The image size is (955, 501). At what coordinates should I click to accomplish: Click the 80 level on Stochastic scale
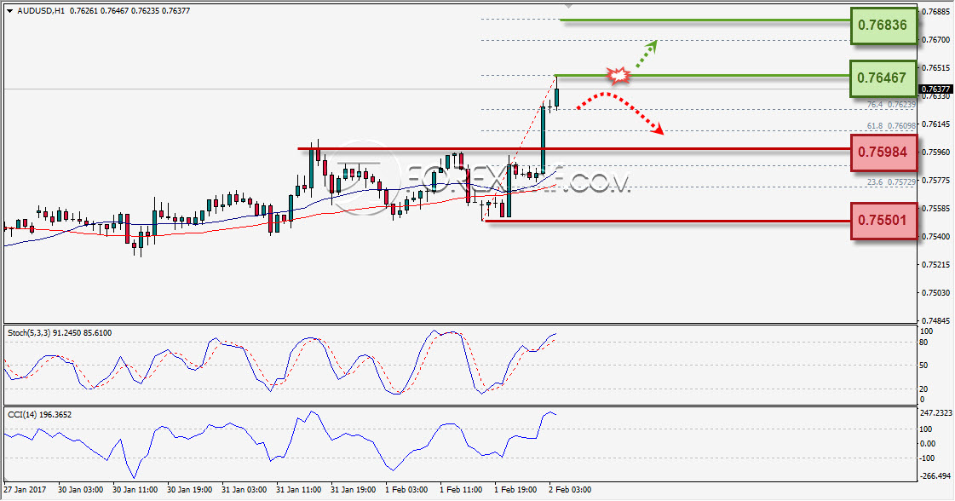pos(924,343)
